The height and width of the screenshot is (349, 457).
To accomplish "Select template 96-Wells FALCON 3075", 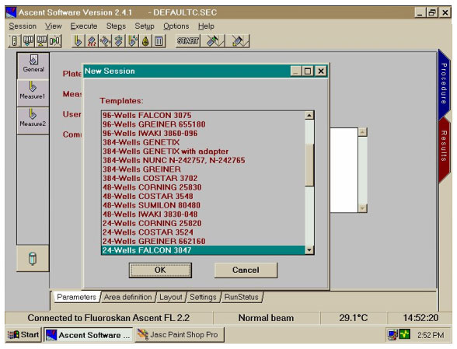I will 203,116.
